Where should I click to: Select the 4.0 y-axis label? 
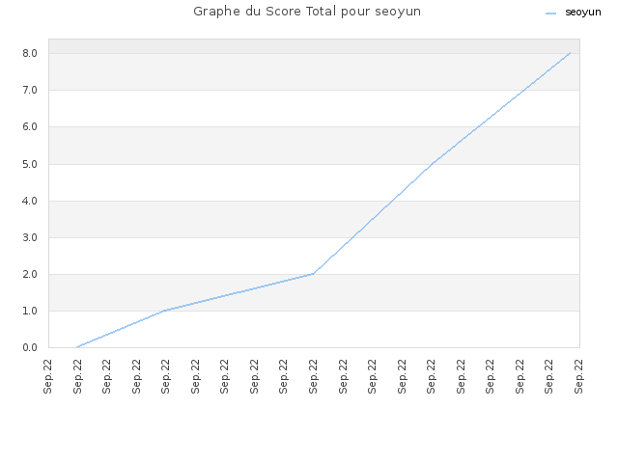pos(30,201)
